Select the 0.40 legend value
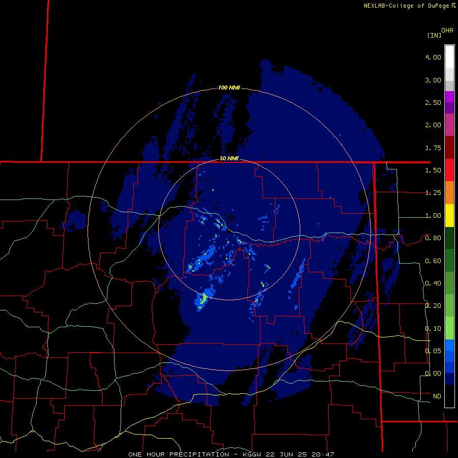 (x=433, y=283)
